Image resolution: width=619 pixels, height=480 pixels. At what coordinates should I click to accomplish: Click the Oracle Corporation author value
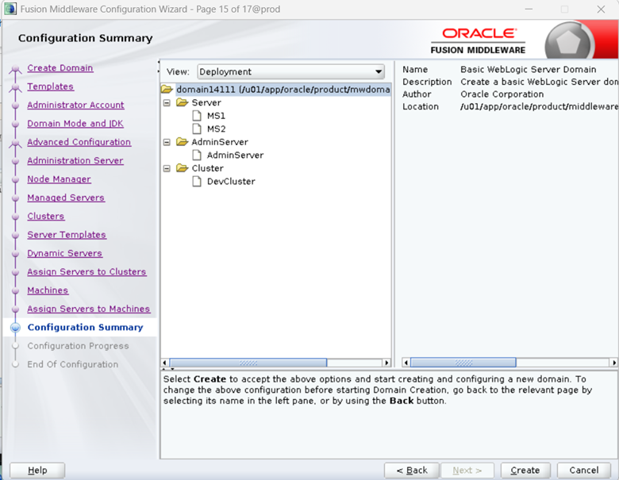[x=502, y=94]
